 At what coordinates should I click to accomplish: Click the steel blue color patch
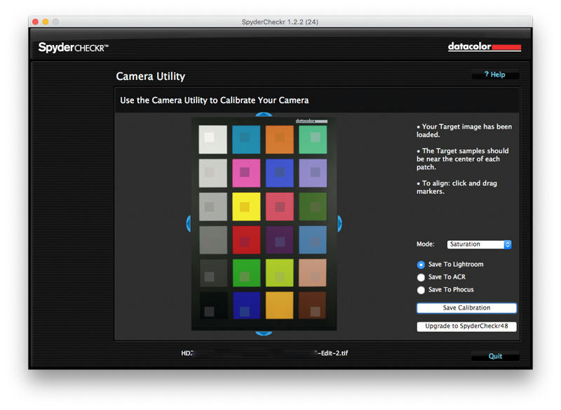pyautogui.click(x=313, y=240)
